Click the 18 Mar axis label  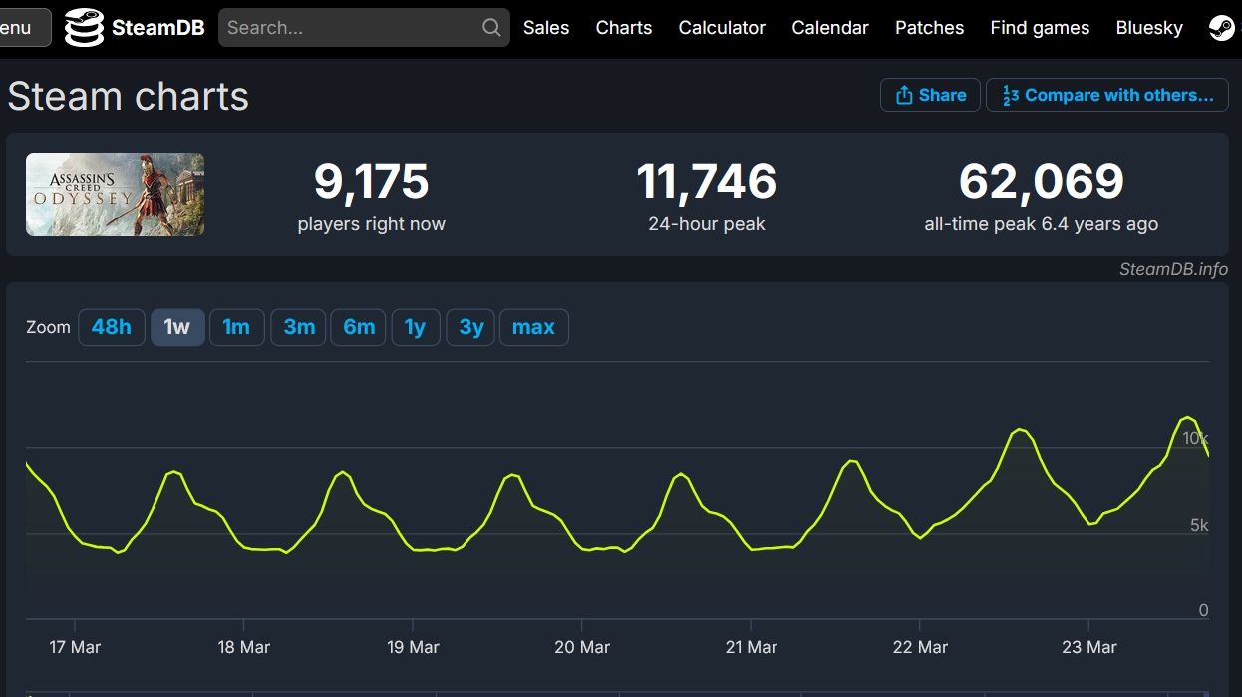click(244, 647)
